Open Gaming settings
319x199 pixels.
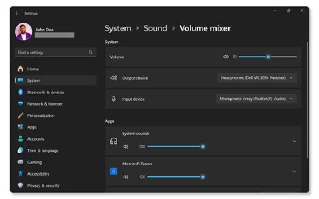click(34, 162)
